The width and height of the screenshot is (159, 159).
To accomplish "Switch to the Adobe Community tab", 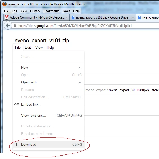I will pos(37,17).
